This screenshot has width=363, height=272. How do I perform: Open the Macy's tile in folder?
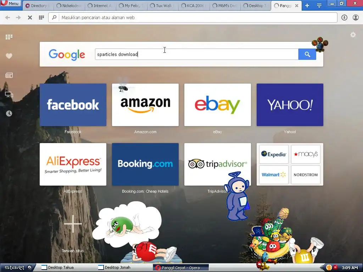(x=306, y=154)
